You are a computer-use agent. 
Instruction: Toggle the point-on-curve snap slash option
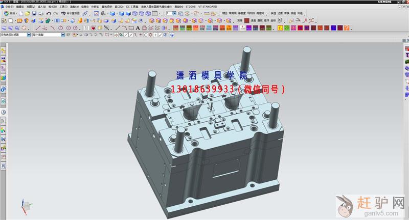coord(161,35)
